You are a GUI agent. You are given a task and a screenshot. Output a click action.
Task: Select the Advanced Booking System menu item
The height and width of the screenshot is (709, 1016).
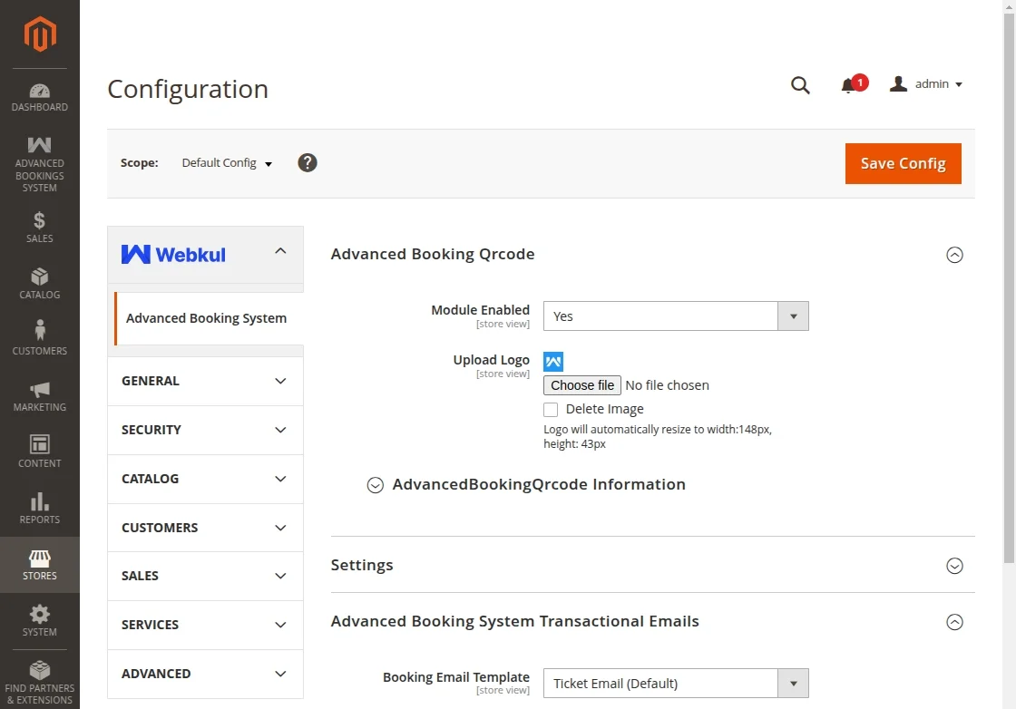[206, 318]
